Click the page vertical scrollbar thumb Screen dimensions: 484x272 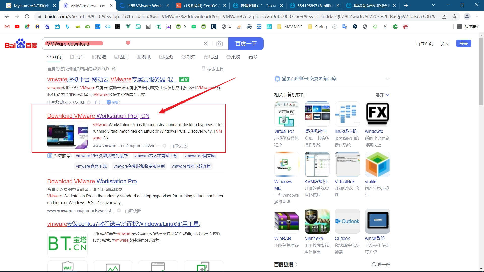coord(481,71)
